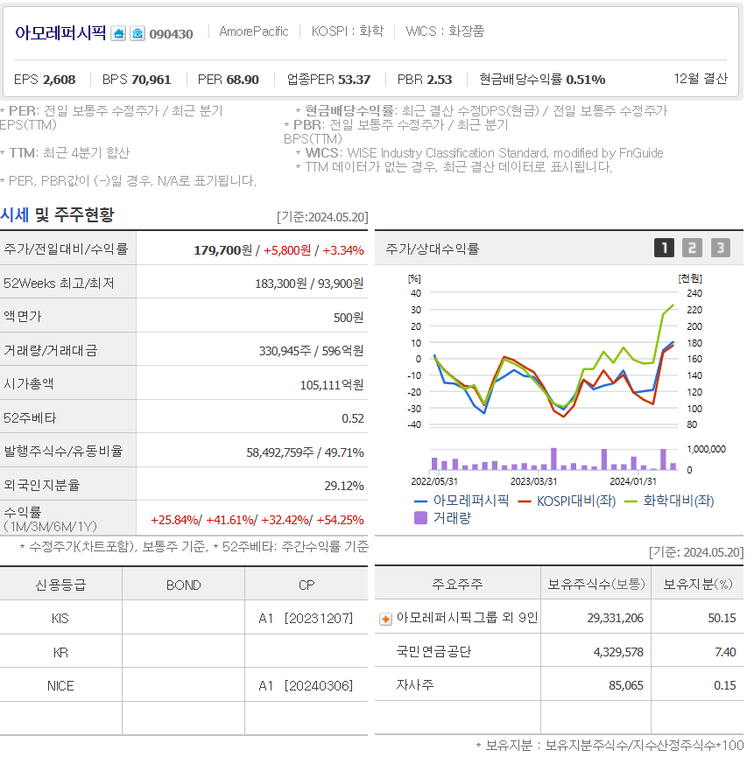
Task: Click the 아모레퍼시픽 company name title
Action: click(60, 32)
